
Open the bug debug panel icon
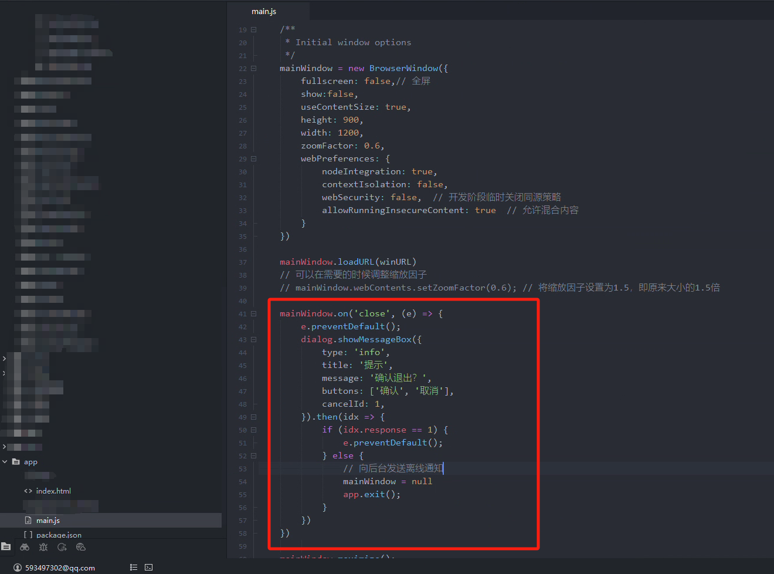[x=43, y=547]
